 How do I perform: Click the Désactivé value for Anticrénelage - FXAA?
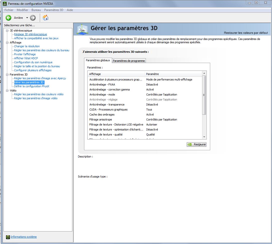click(x=152, y=84)
